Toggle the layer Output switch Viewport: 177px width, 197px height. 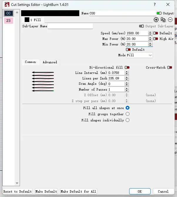(x=159, y=13)
